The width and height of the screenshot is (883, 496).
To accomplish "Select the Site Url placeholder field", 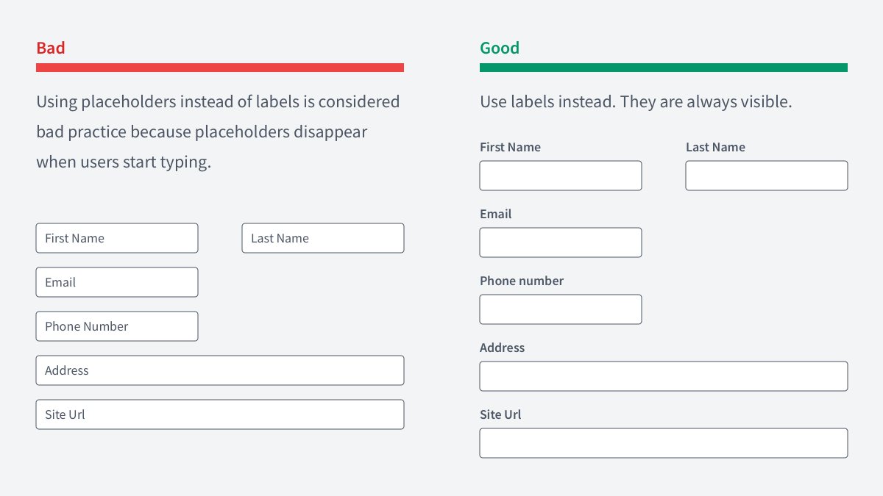I will [220, 414].
